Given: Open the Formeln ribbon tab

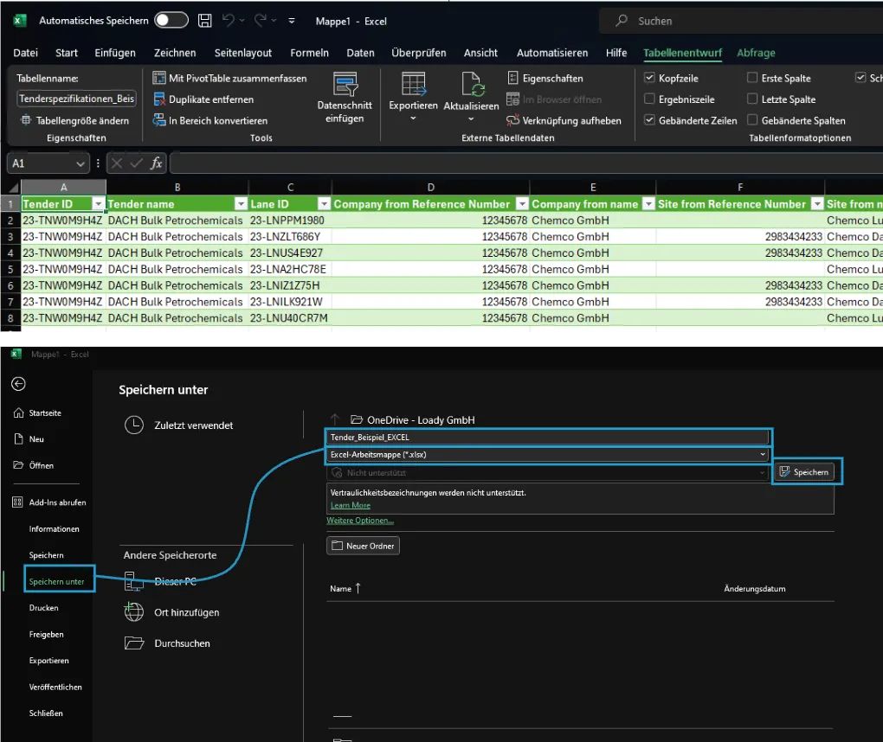Looking at the screenshot, I should point(309,53).
